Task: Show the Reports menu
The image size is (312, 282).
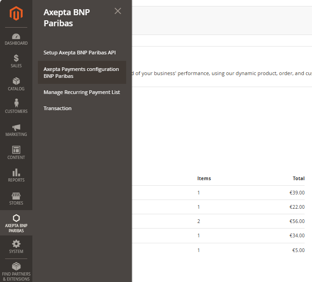Action: click(16, 176)
